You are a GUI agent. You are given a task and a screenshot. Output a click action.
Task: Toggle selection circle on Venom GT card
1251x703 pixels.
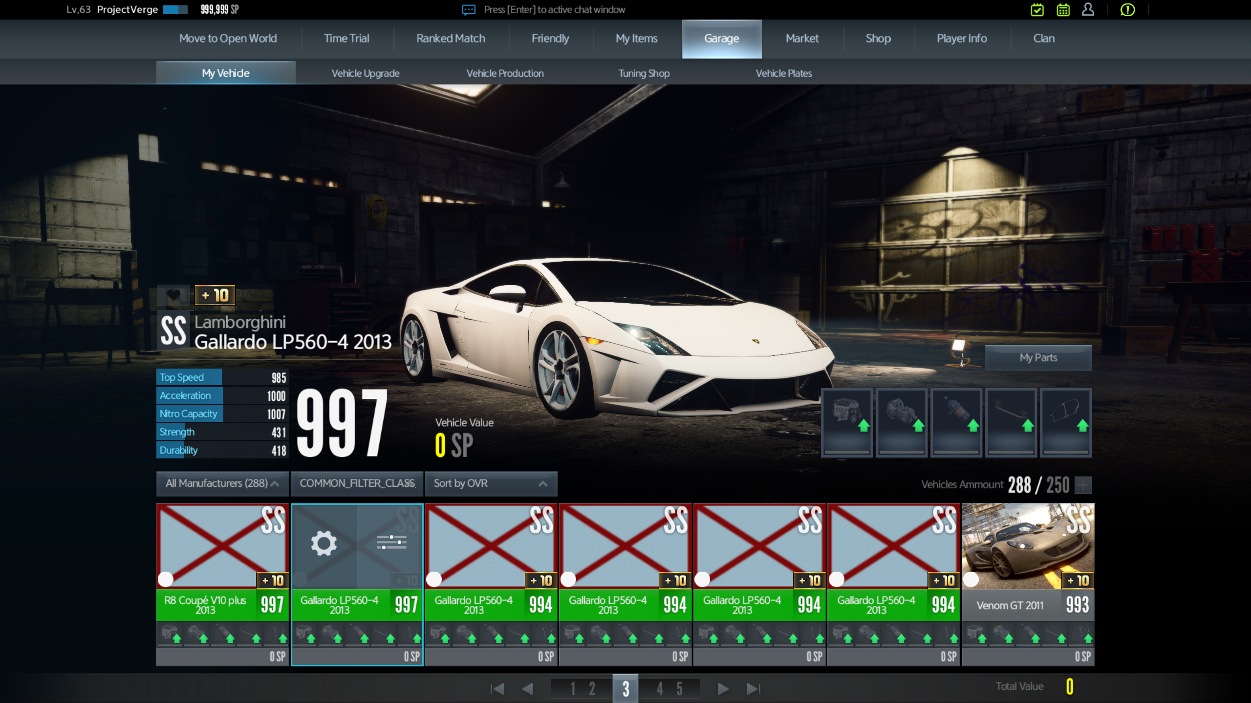971,579
